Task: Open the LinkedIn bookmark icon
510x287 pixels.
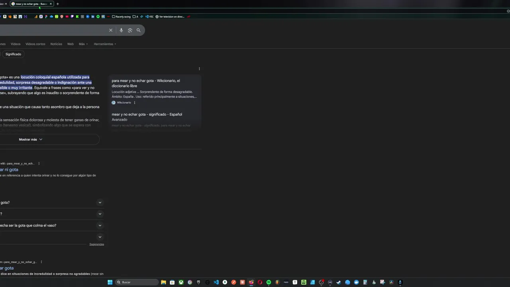Action: pyautogui.click(x=93, y=17)
